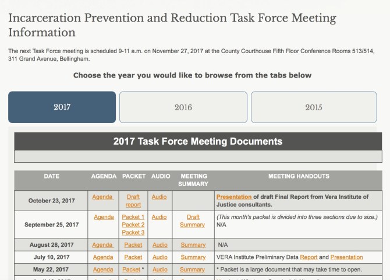Play the May 22, 2017 Audio link
Image resolution: width=390 pixels, height=280 pixels.
pyautogui.click(x=160, y=269)
